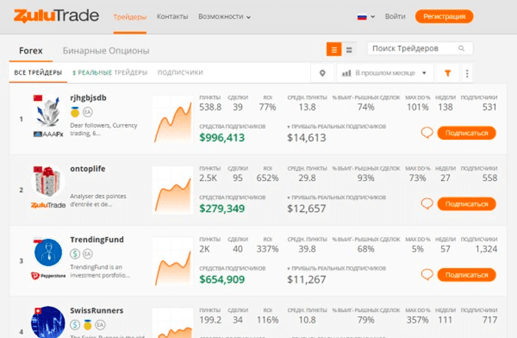517x338 pixels.
Task: Select the compact list view toggle
Action: tap(349, 50)
